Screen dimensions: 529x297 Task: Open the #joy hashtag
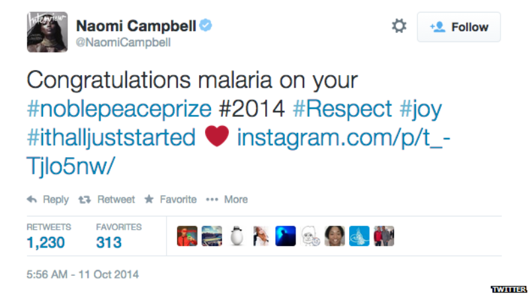421,110
